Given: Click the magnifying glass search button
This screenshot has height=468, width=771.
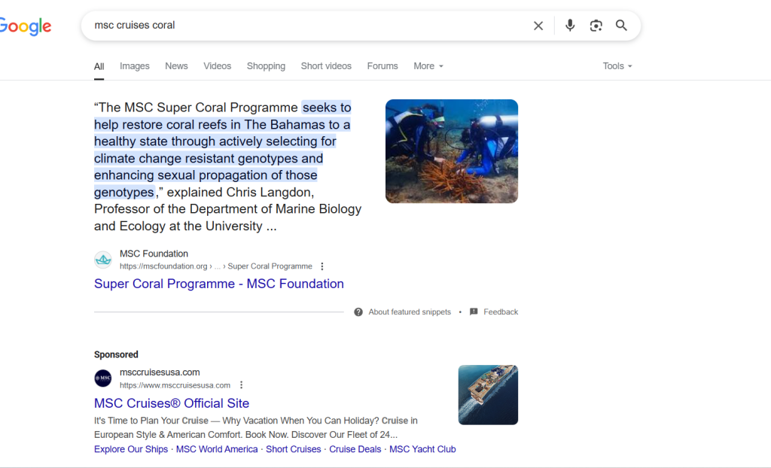Looking at the screenshot, I should 621,26.
